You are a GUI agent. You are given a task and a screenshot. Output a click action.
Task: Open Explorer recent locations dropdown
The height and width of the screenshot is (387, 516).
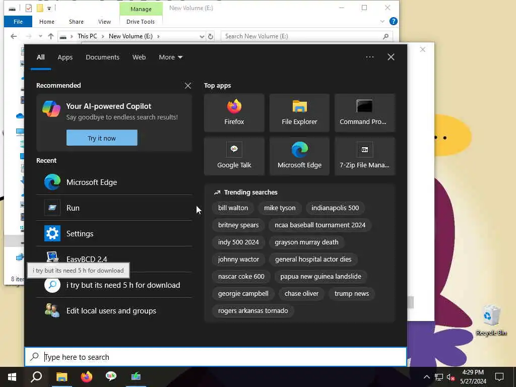click(x=40, y=36)
